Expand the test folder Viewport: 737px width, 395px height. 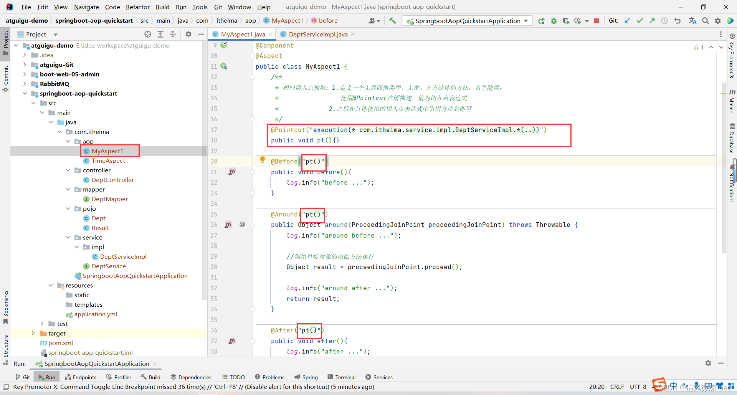[42, 324]
